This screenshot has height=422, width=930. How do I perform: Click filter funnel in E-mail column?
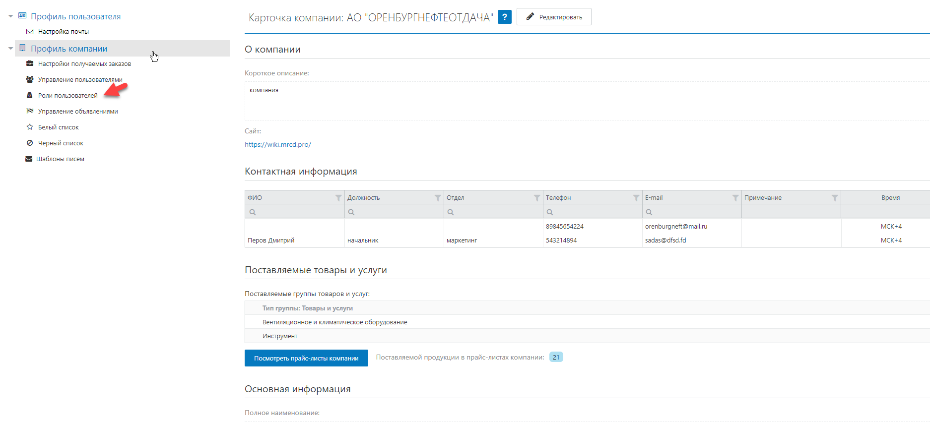(x=735, y=198)
